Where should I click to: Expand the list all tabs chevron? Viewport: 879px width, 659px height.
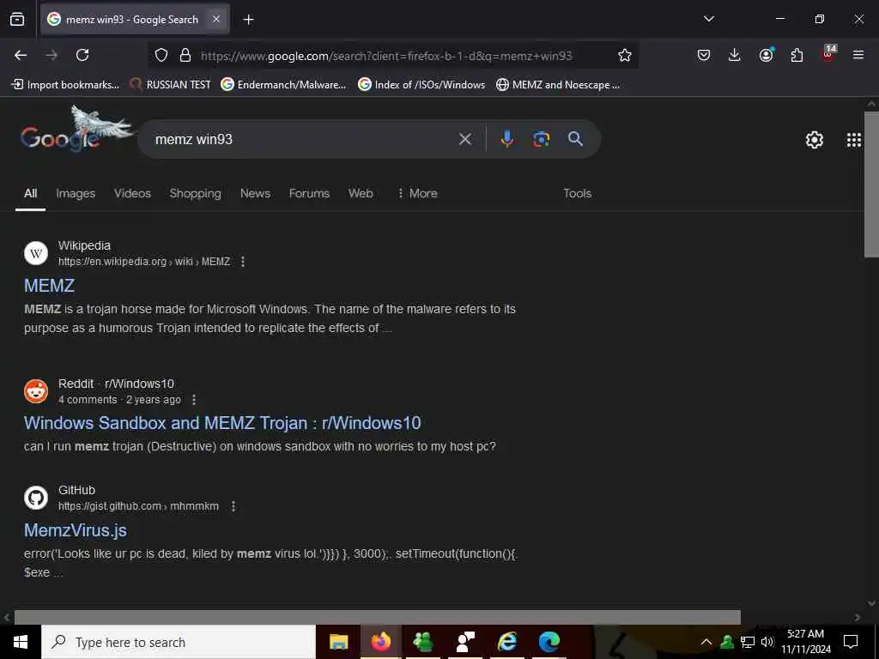(x=708, y=19)
